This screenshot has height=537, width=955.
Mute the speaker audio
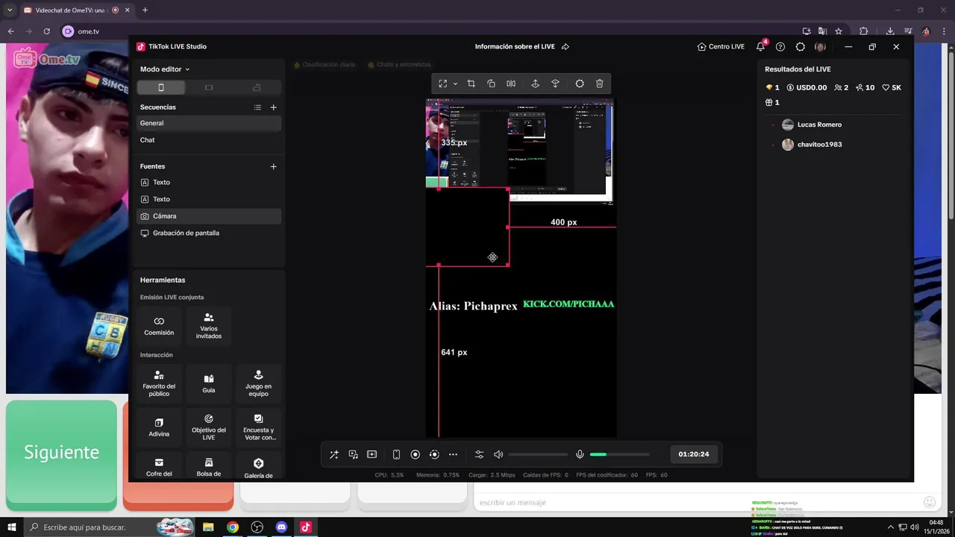[x=498, y=454]
